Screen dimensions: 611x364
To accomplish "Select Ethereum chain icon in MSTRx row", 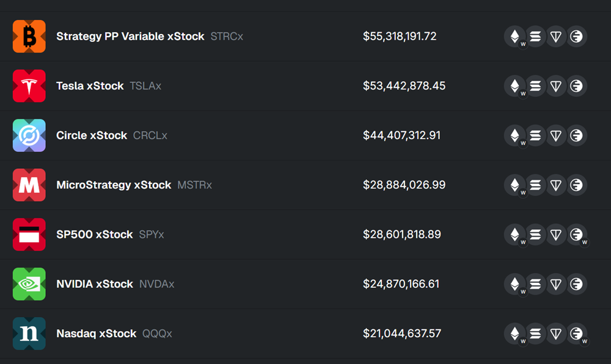I will pyautogui.click(x=514, y=185).
